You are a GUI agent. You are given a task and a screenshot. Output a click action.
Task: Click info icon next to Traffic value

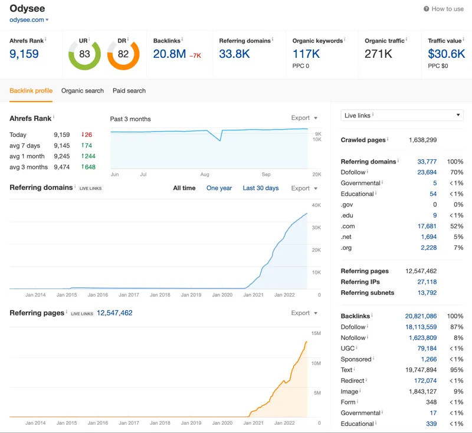pyautogui.click(x=464, y=39)
